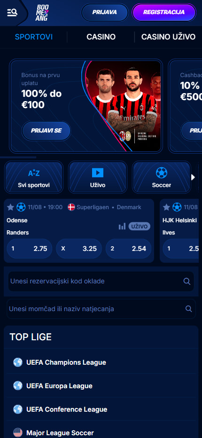Open statistics bar chart icon for Odense match
Screen dimensions: 202x438
(x=122, y=226)
